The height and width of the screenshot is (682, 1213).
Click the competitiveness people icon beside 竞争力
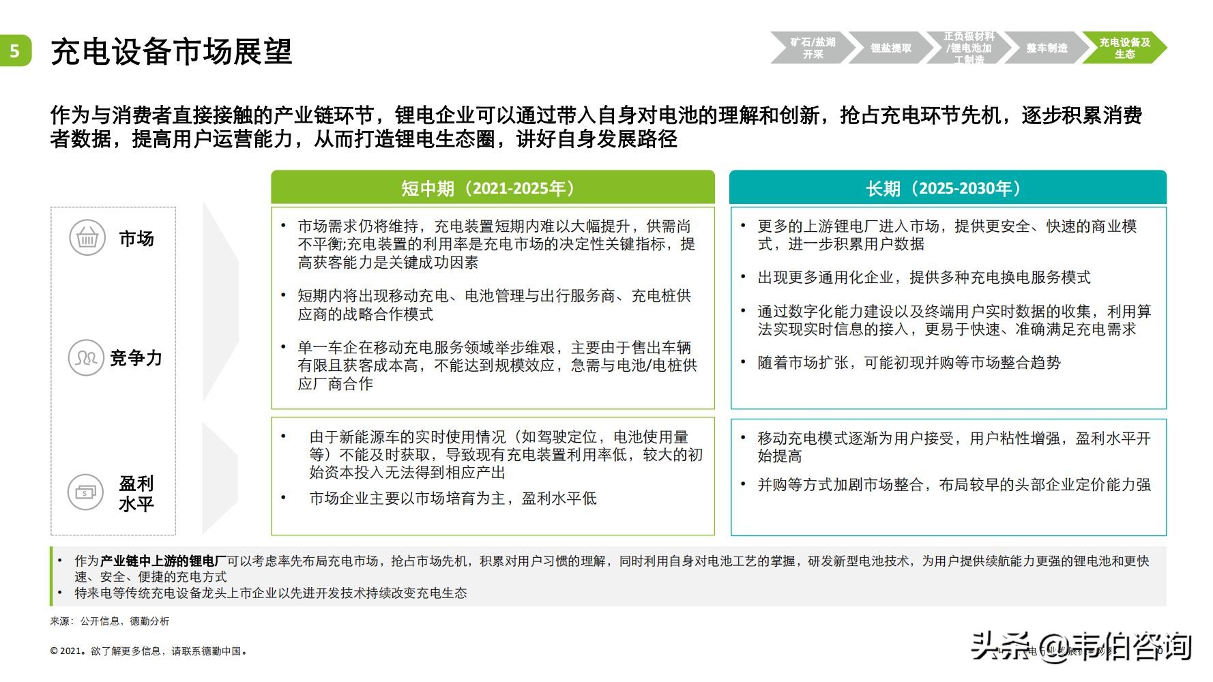coord(86,357)
